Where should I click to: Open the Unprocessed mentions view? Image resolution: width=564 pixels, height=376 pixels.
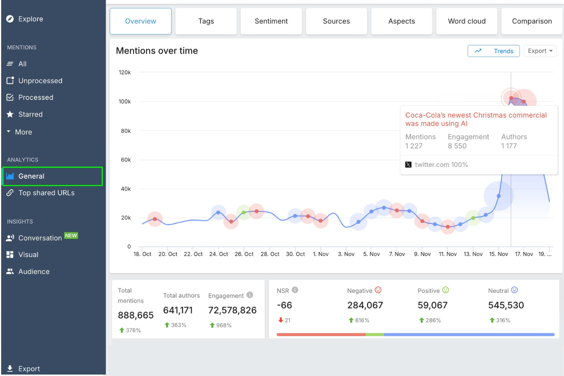pos(40,80)
